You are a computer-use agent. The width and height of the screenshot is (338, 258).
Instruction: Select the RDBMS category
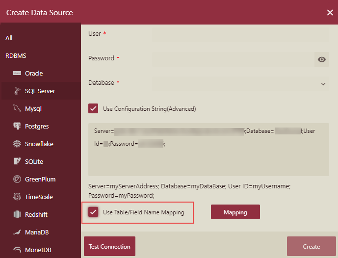click(x=16, y=56)
